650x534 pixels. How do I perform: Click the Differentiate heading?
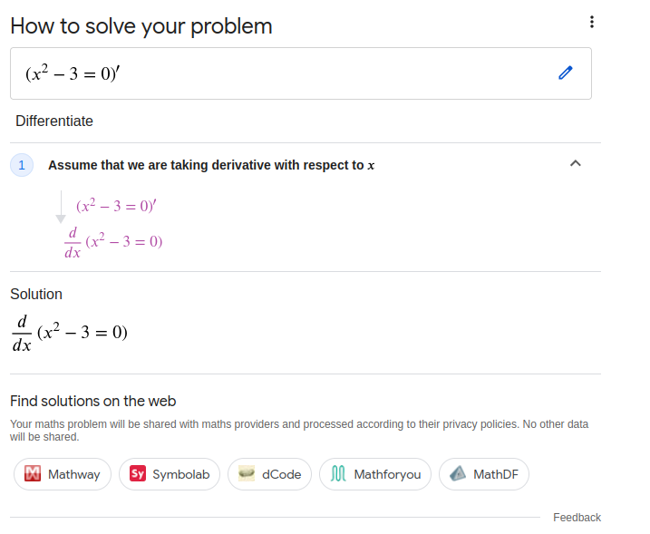click(54, 121)
